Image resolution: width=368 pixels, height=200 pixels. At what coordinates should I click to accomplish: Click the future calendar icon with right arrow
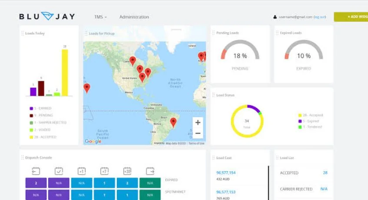click(x=150, y=171)
